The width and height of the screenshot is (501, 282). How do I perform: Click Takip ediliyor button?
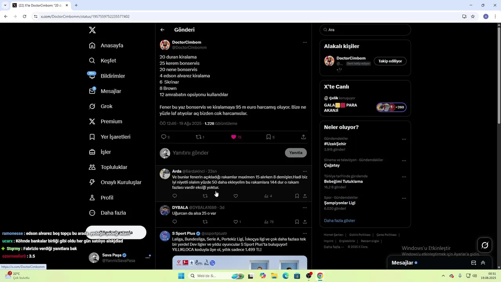pos(390,61)
